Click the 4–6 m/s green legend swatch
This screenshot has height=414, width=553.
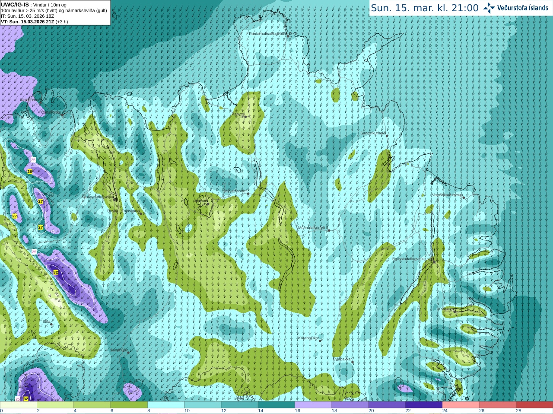tap(92, 405)
